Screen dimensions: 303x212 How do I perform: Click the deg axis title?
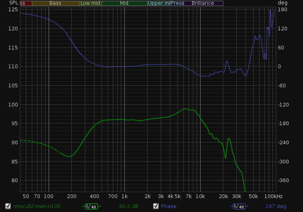pyautogui.click(x=283, y=3)
